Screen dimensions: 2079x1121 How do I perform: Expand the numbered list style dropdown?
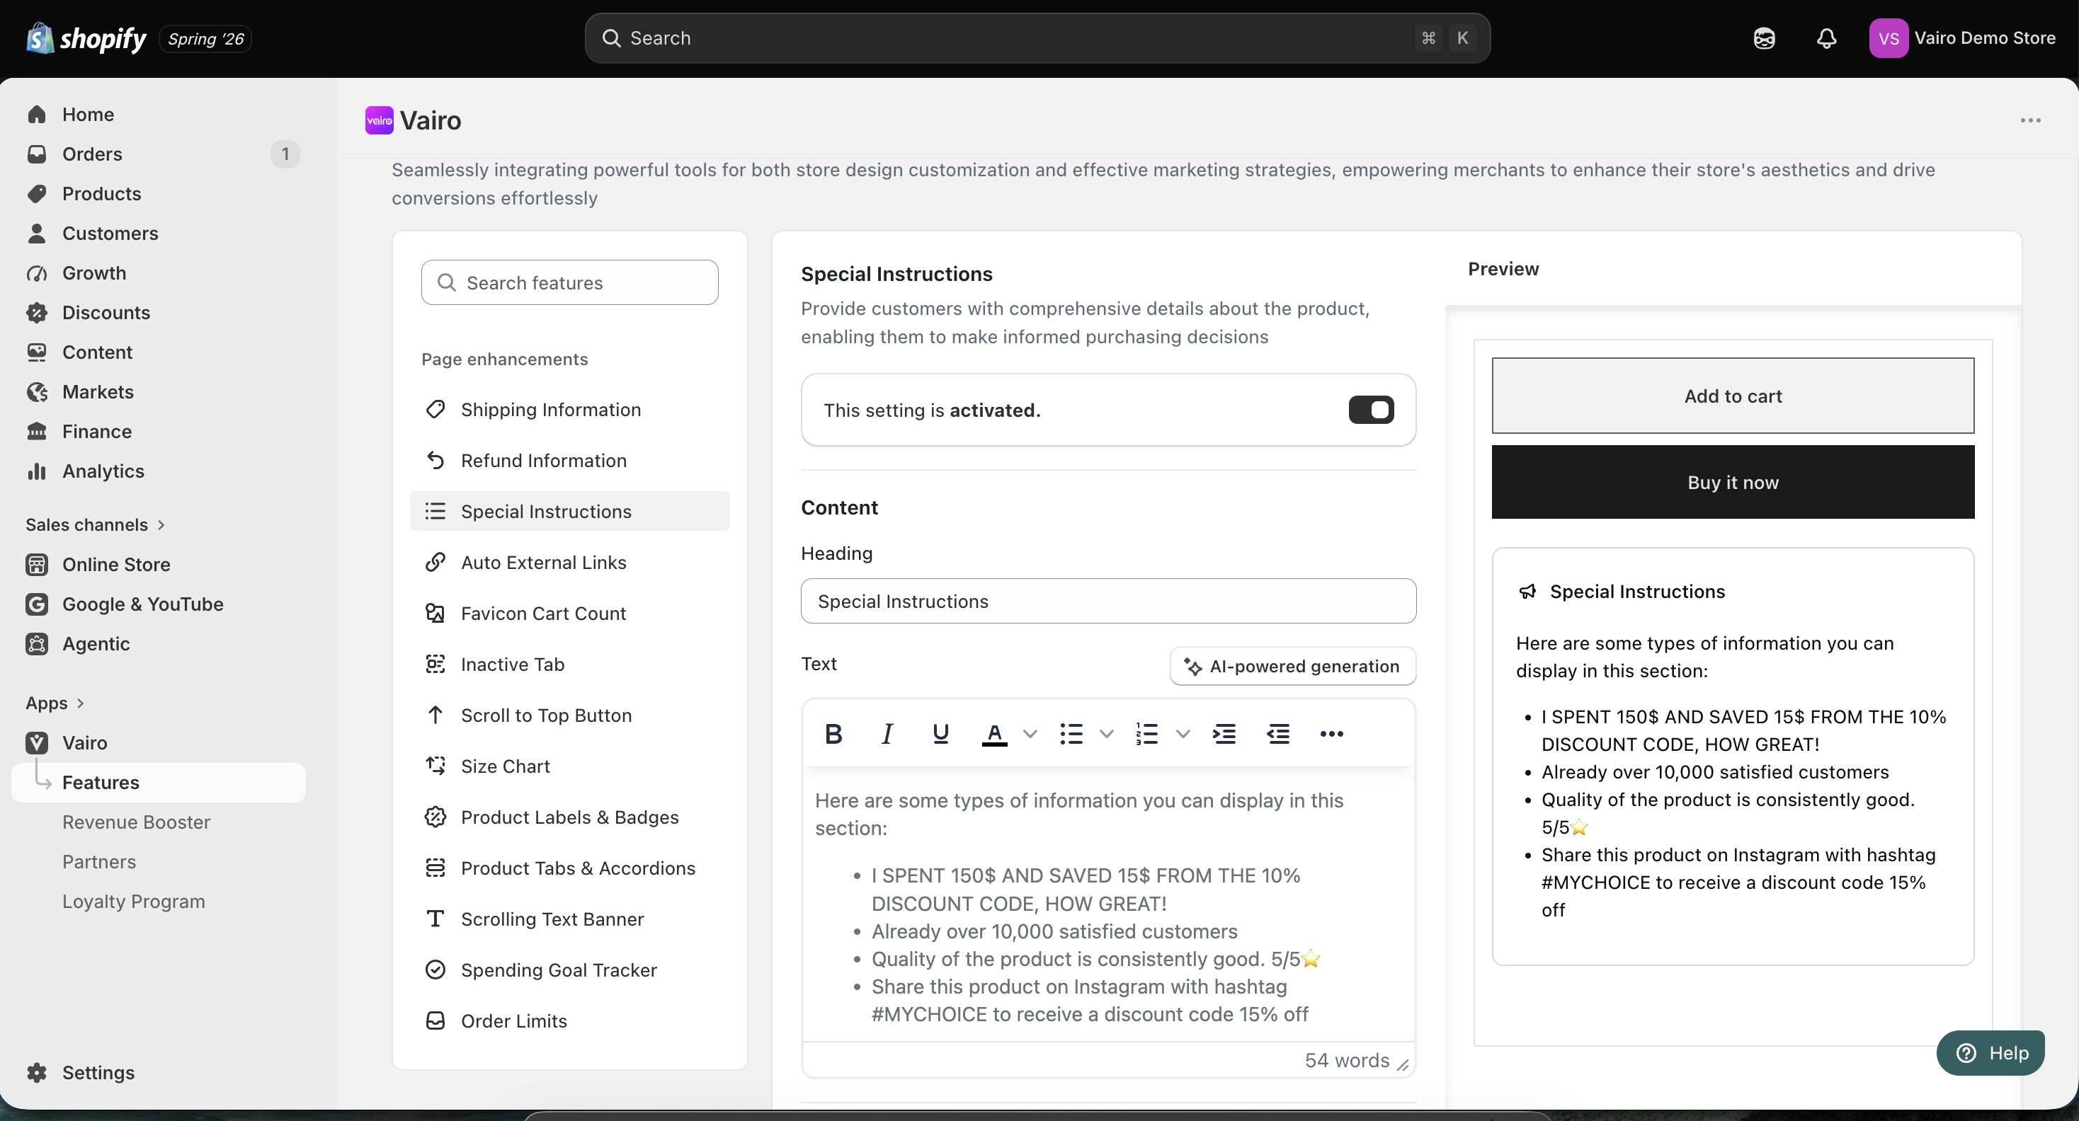click(1183, 733)
